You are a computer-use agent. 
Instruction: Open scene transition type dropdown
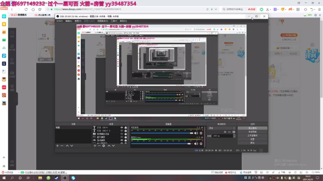pos(222,128)
